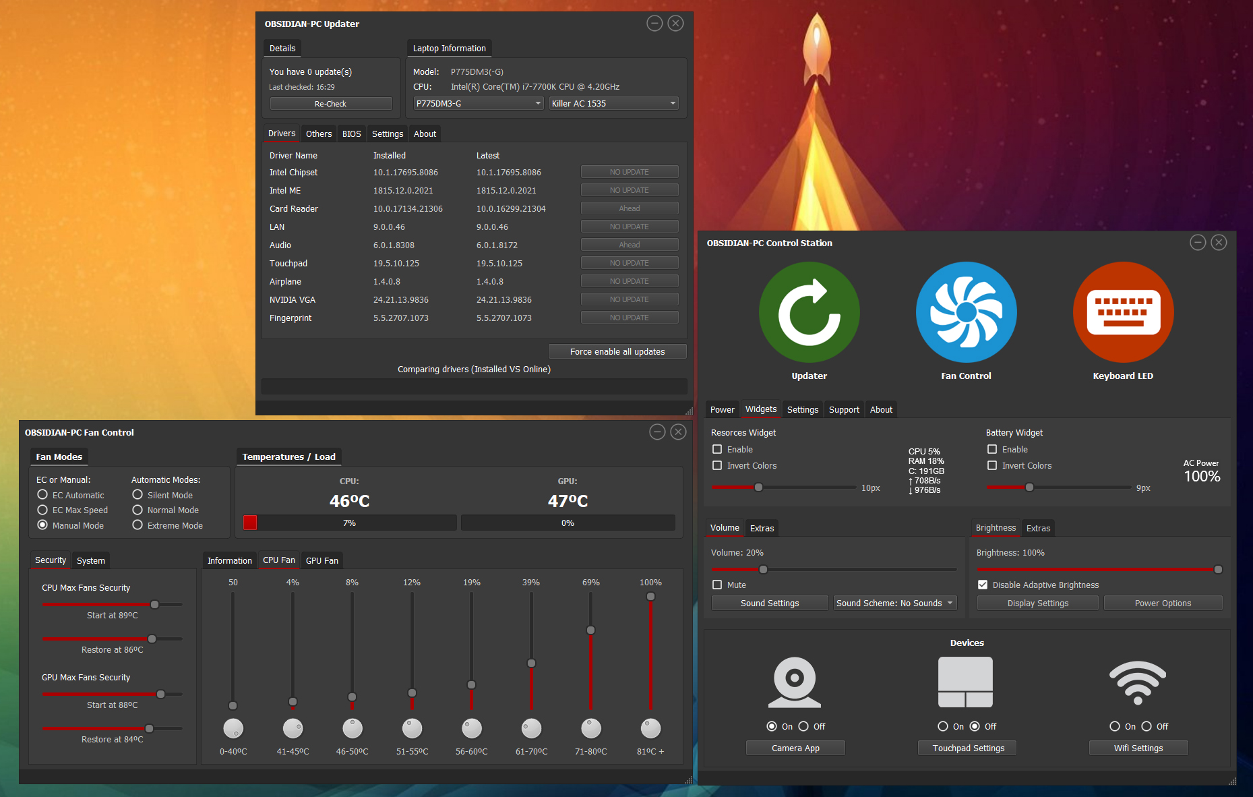Click the 69% fan speed slider
1253x797 pixels.
tap(590, 651)
